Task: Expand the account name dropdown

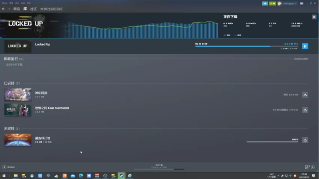Action: (290, 4)
